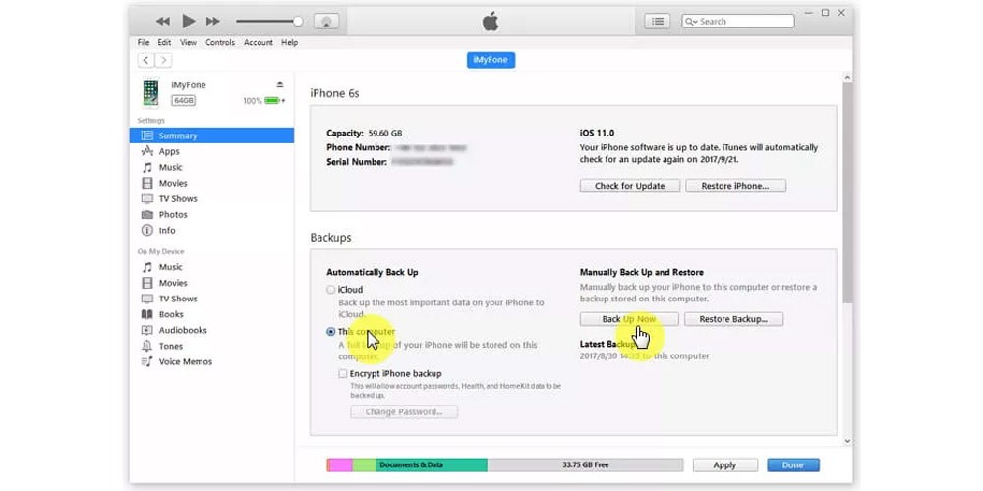Open the list view icon button
This screenshot has height=491, width=983.
[x=657, y=22]
